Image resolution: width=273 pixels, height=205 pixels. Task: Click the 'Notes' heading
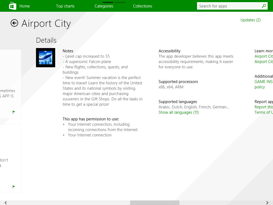68,51
